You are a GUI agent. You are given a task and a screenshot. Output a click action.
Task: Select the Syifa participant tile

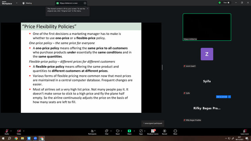click(207, 81)
